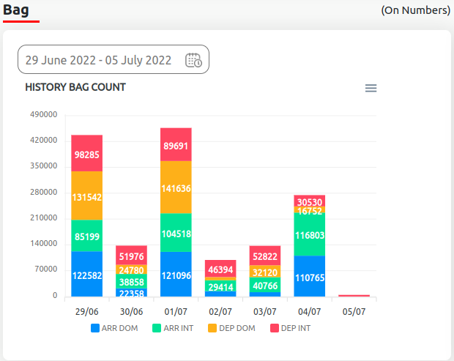Click the 29/06 blue segment 122582
Screen dimensions: 454x361
click(x=86, y=275)
